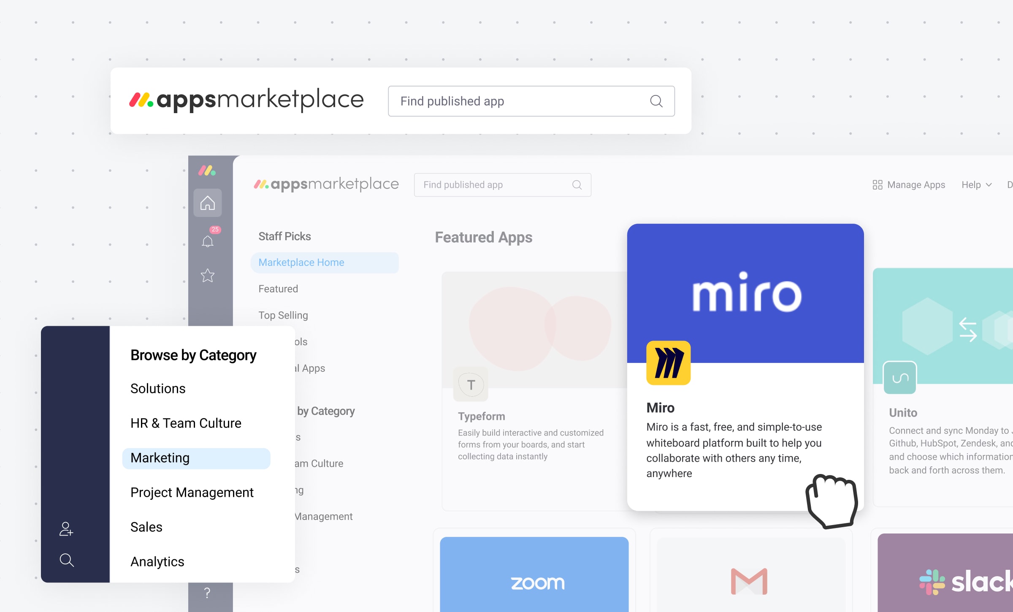
Task: Open the Featured Apps section
Action: click(x=279, y=289)
